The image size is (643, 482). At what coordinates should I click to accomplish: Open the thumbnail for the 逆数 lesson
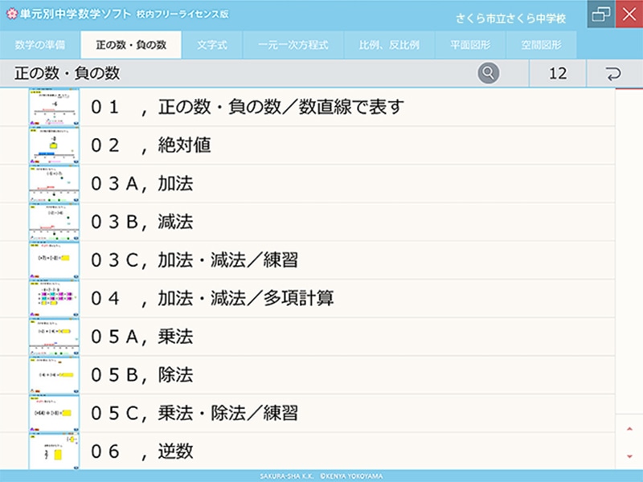[x=54, y=450]
